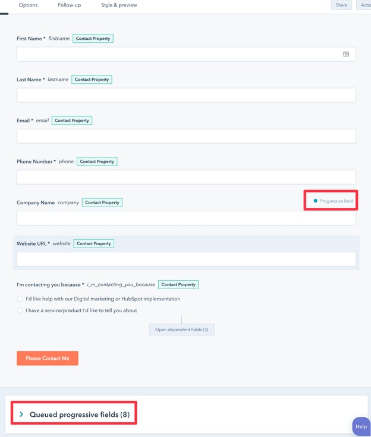Screen dimensions: 371x437
Task: Click the autofill icon in First Name field
Action: [x=346, y=54]
